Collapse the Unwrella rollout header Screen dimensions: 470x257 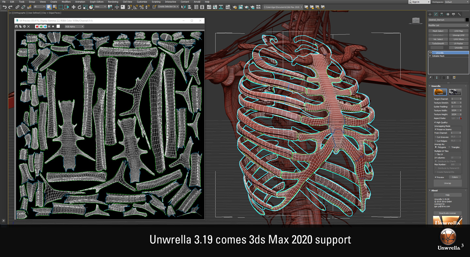coord(448,86)
